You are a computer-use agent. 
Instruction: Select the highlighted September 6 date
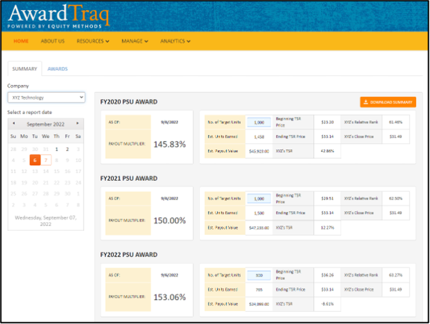[x=35, y=160]
